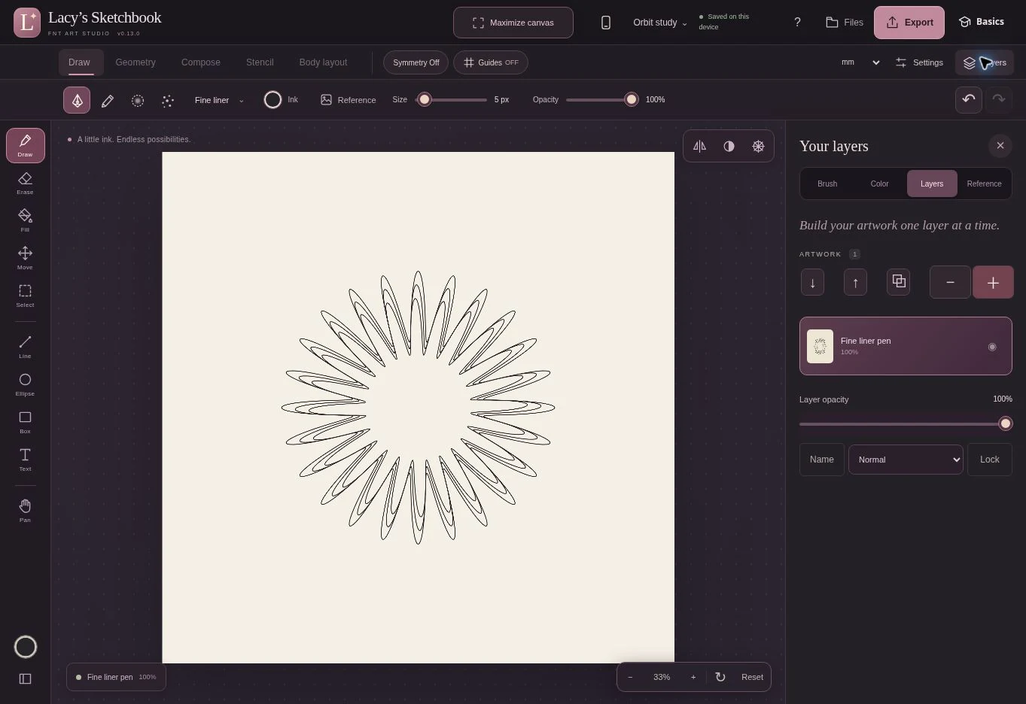Click the flip canvas horizontally icon
The image size is (1026, 704).
(x=699, y=146)
